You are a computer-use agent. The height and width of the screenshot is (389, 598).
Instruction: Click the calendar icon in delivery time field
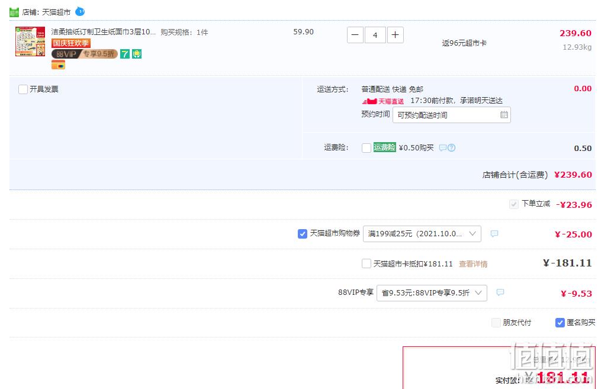[x=504, y=115]
